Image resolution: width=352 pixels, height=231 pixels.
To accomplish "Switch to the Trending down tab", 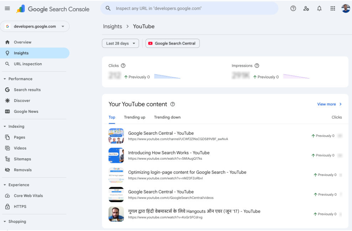I will (x=167, y=117).
